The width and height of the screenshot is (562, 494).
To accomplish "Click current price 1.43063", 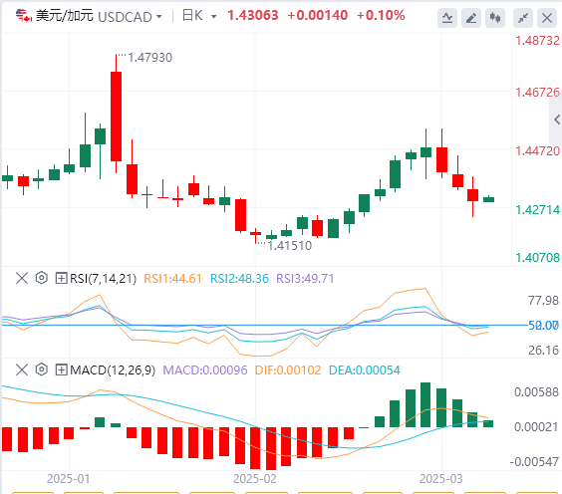I will tap(253, 15).
